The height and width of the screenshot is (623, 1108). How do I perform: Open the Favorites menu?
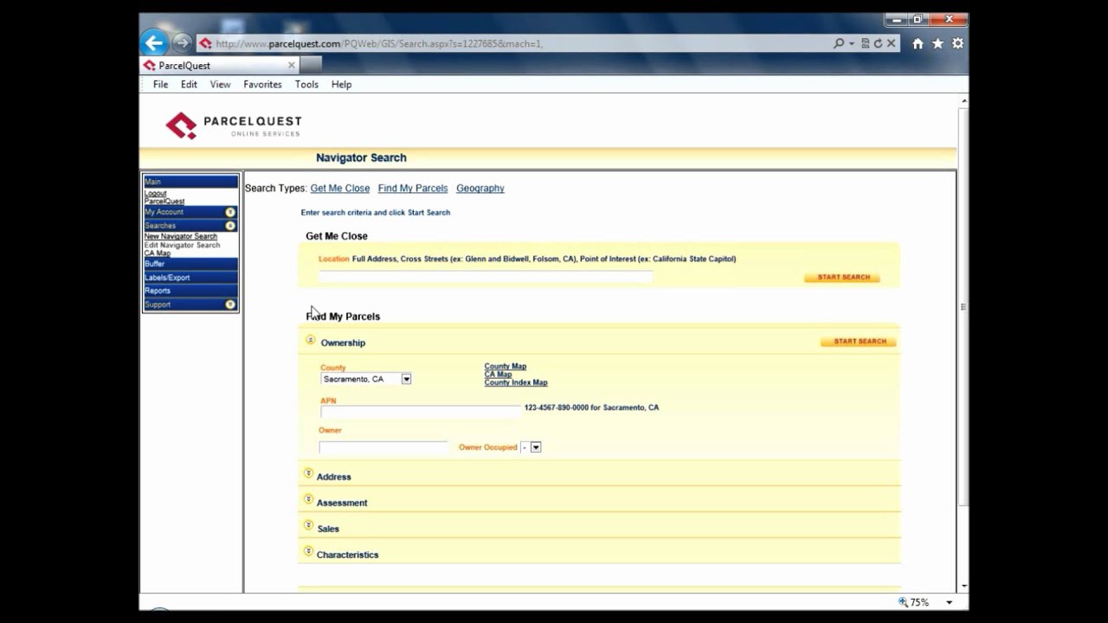[262, 85]
